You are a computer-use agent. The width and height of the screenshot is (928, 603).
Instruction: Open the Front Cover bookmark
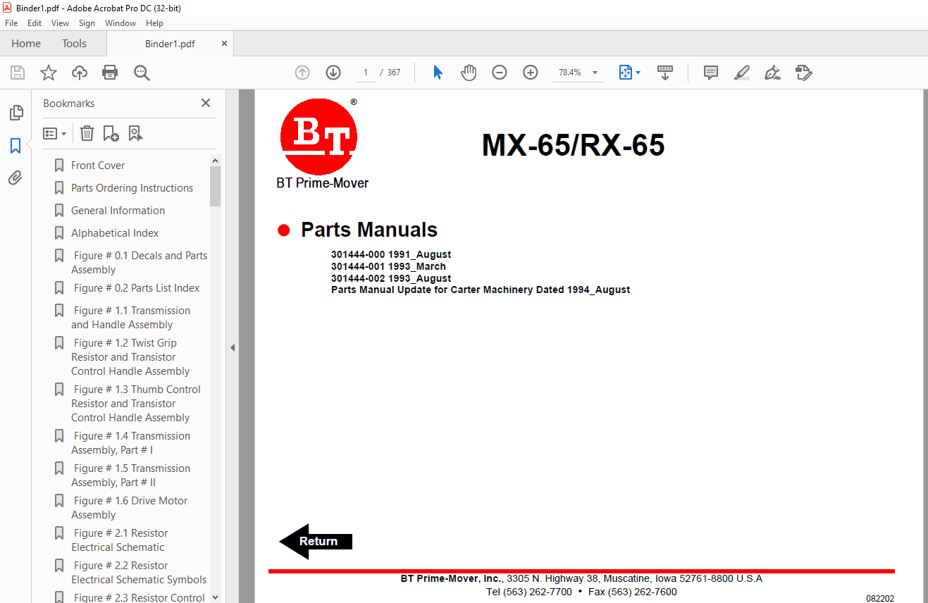pos(98,166)
